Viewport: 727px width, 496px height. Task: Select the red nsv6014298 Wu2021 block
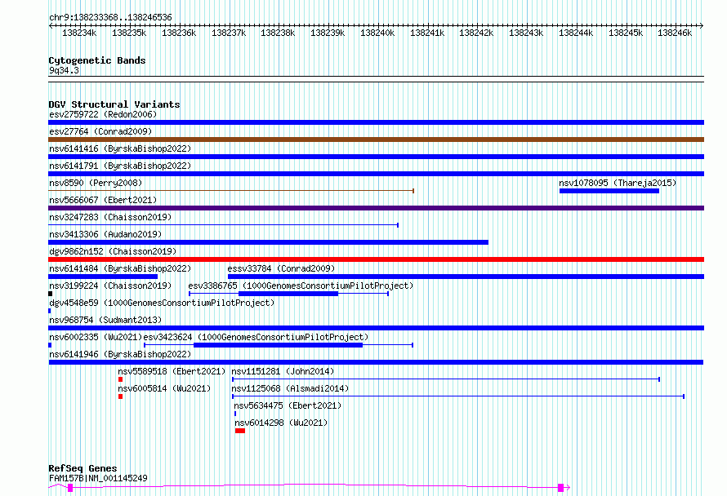pos(239,431)
